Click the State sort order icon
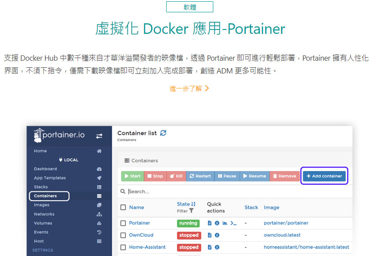Screen dimensions: 379x256 point(193,204)
